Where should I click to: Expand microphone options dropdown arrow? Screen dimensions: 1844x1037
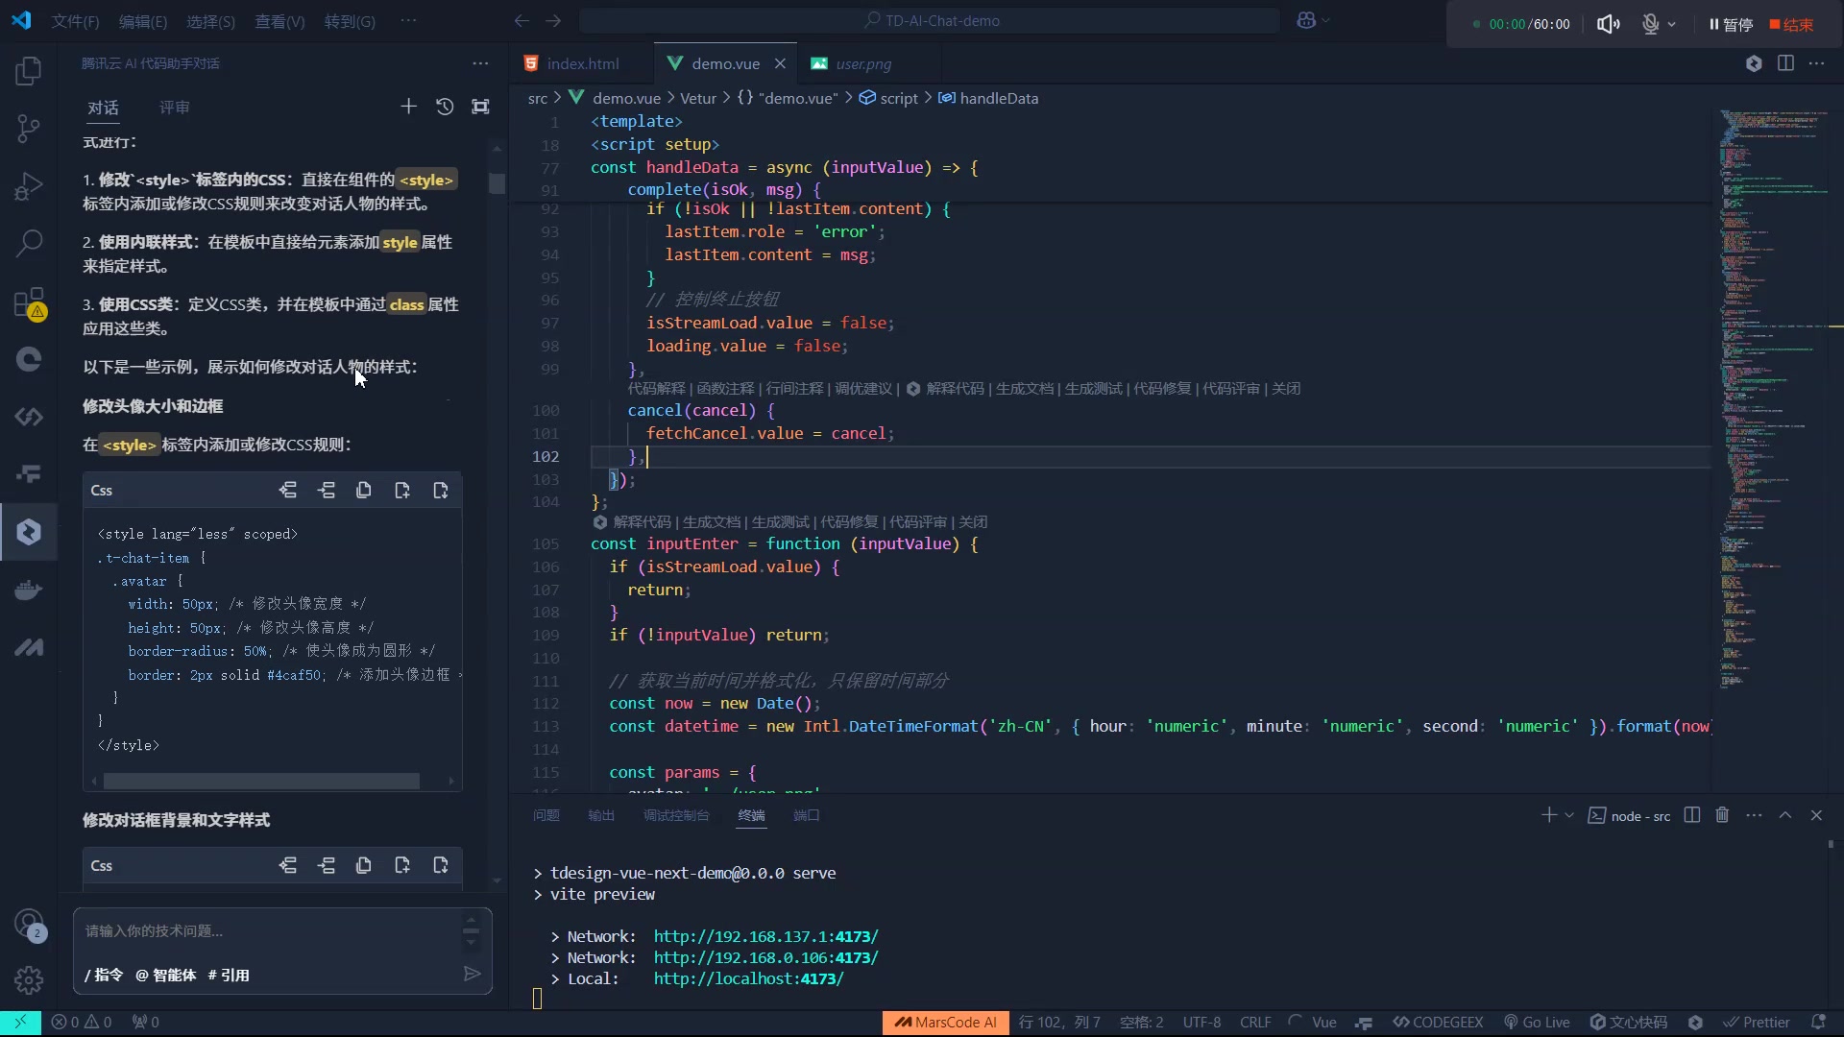[1672, 24]
